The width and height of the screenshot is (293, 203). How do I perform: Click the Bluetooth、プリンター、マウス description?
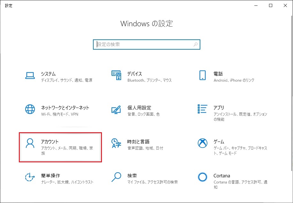[x=150, y=80]
